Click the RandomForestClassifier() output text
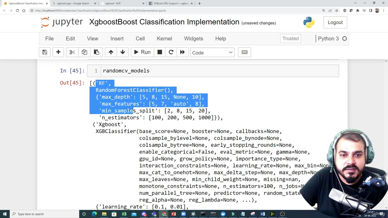Image resolution: width=388 pixels, height=218 pixels. click(134, 90)
